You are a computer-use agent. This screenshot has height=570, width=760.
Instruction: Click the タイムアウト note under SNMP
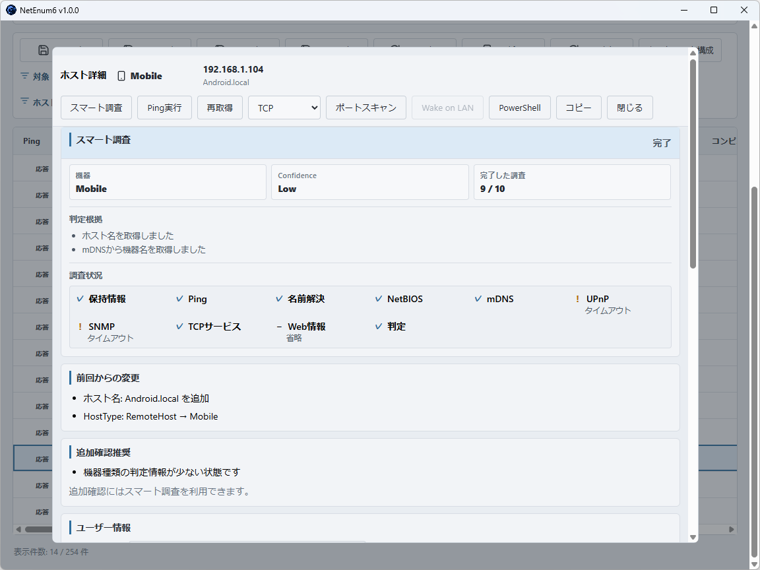point(110,338)
